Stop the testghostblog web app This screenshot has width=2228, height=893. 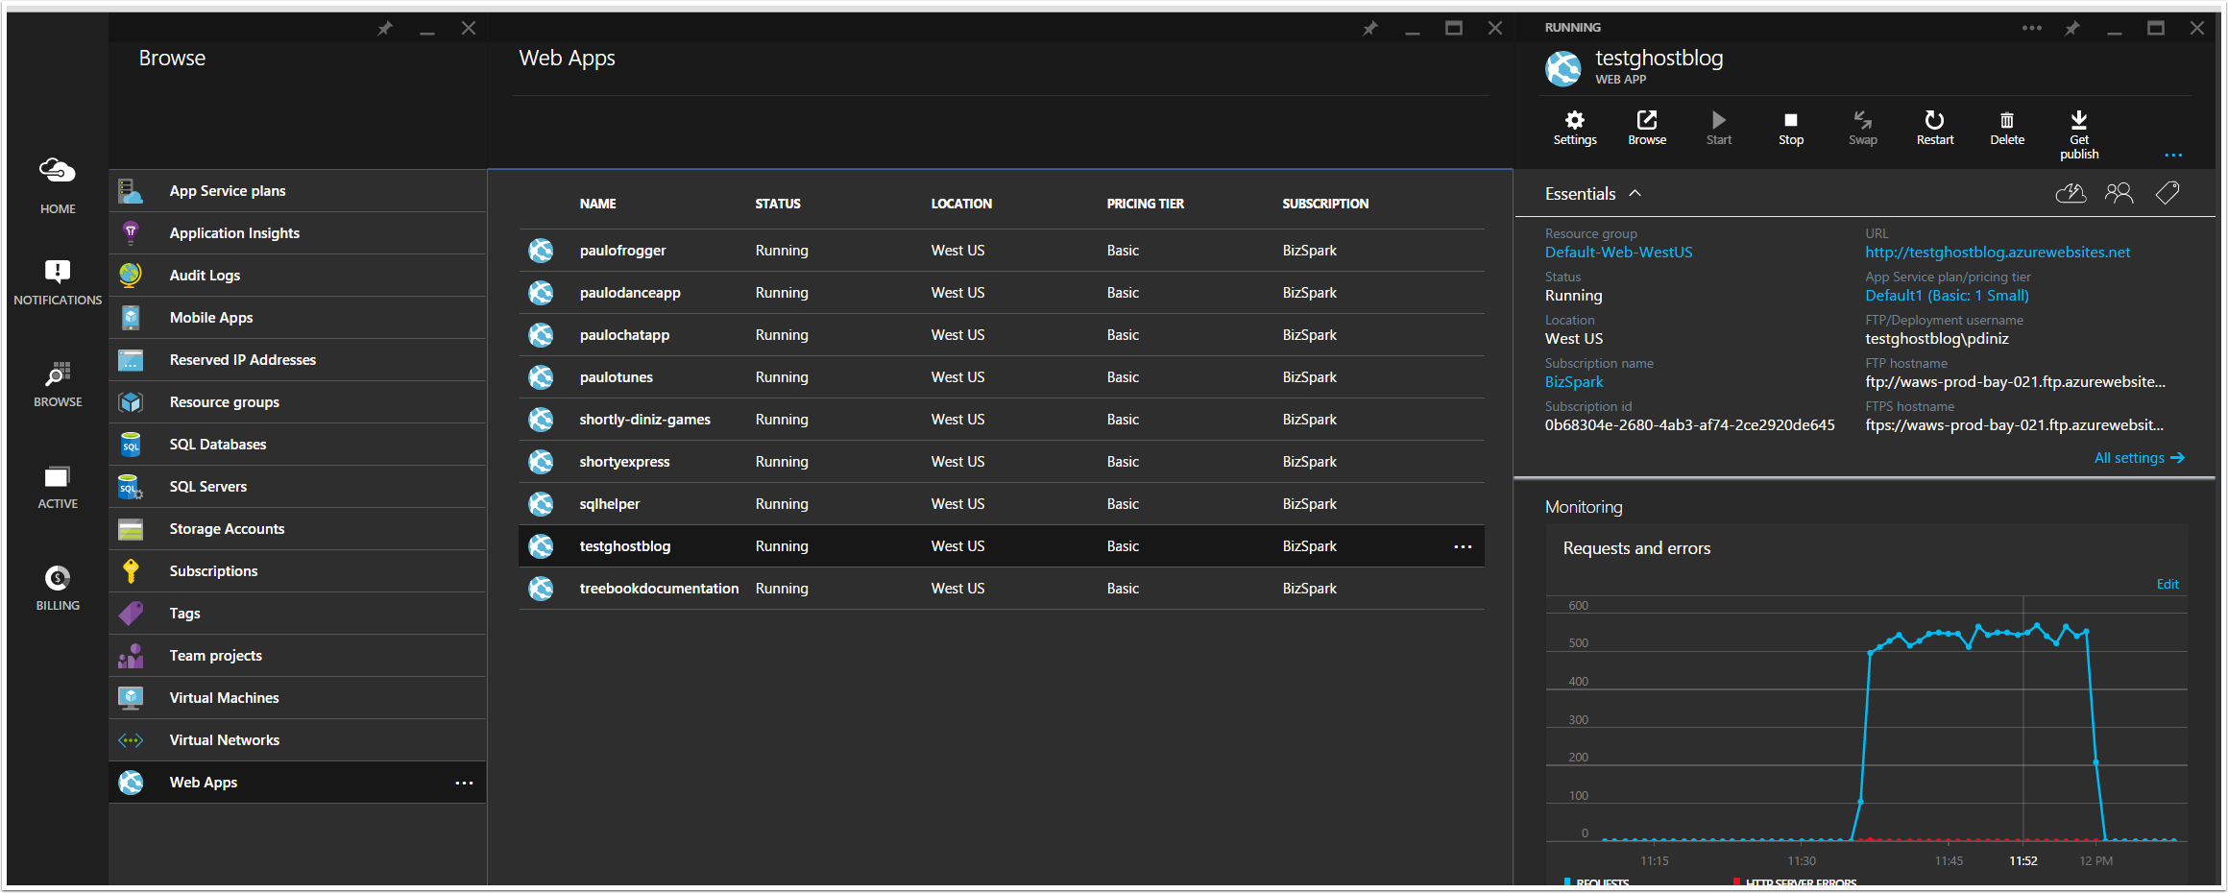[x=1791, y=128]
